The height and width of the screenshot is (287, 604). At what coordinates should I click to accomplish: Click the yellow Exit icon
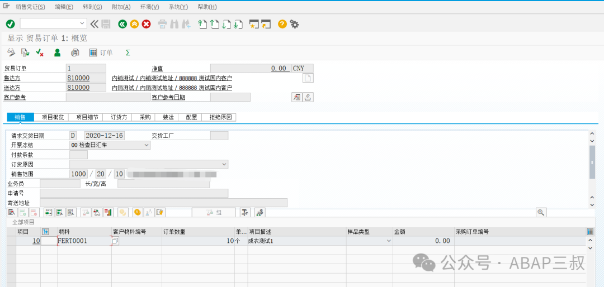point(134,24)
